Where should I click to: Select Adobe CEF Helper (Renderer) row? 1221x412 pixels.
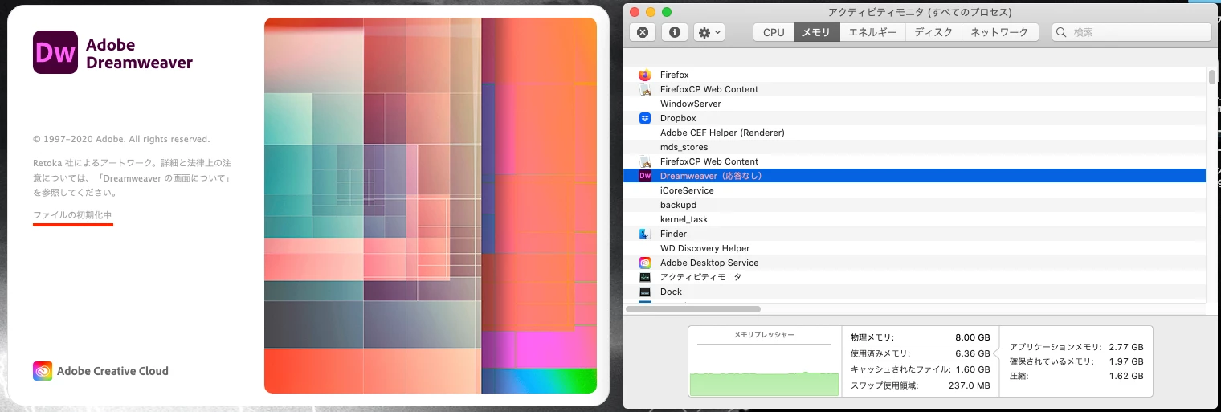(915, 133)
